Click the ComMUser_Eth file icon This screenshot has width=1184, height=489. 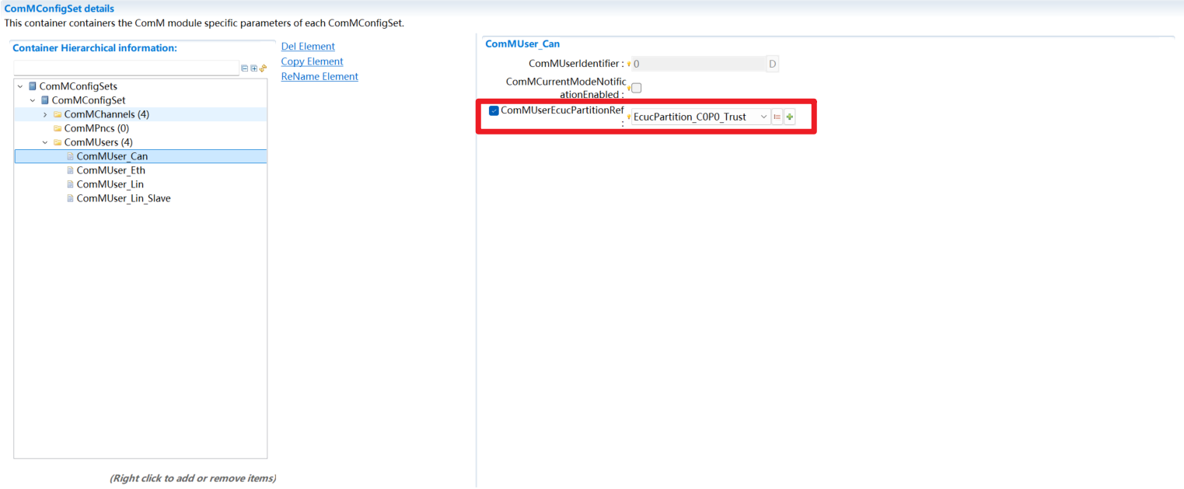[x=70, y=170]
